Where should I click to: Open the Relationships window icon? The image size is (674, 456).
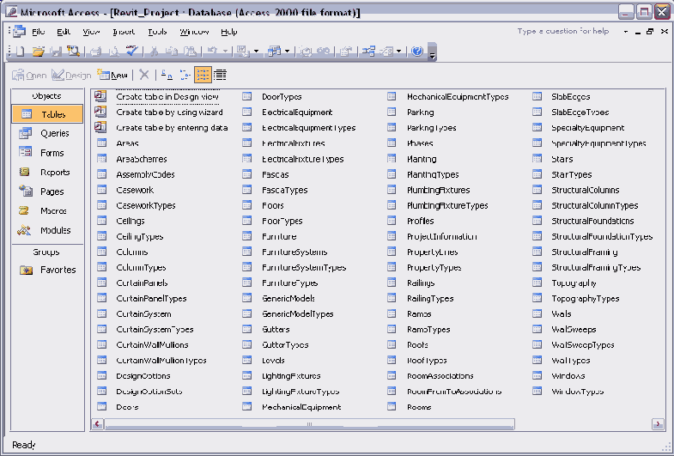click(x=368, y=52)
